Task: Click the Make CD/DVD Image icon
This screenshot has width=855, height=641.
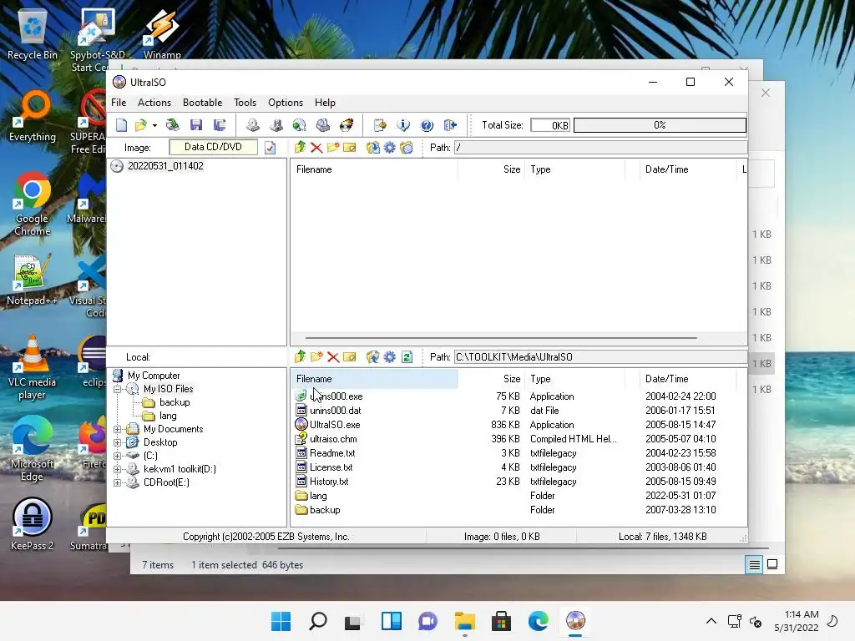Action: point(252,125)
